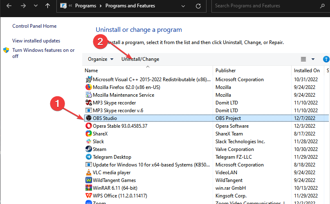Select the Mozilla Firefox 62.0 row text
This screenshot has height=204, width=330.
pyautogui.click(x=126, y=87)
